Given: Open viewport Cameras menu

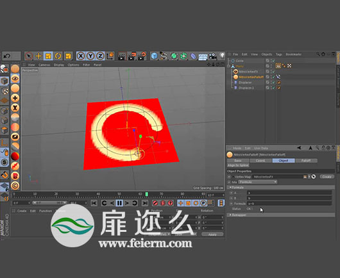Looking at the screenshot, I should pyautogui.click(x=44, y=65).
